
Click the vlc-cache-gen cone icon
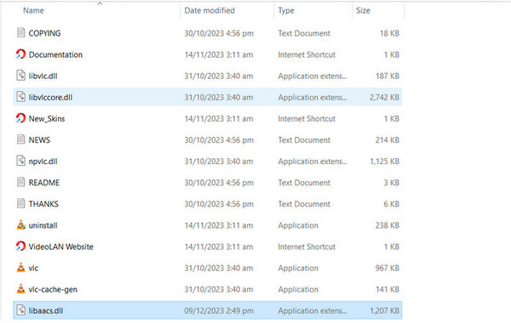coord(20,289)
